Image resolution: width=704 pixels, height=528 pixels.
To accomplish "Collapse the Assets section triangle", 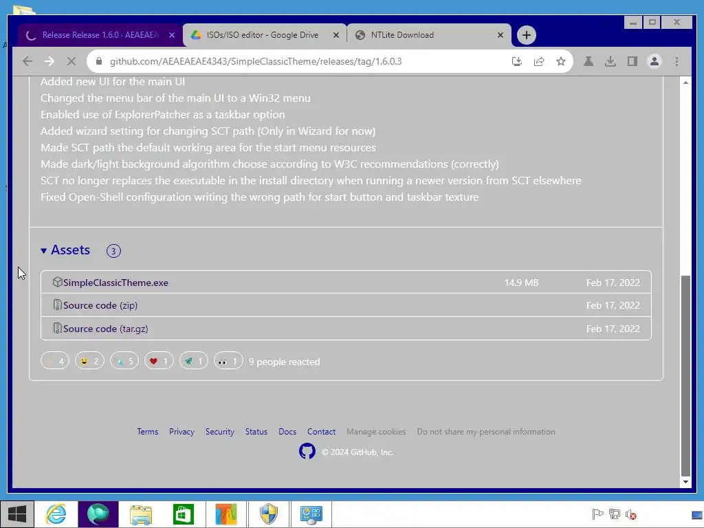I will (43, 250).
